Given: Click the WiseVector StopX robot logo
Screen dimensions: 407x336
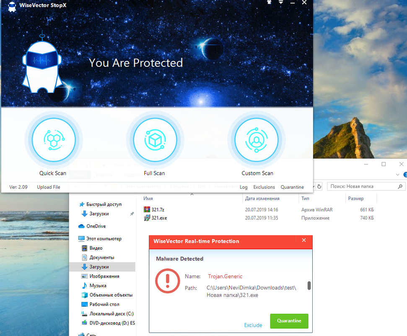Looking at the screenshot, I should coord(12,6).
